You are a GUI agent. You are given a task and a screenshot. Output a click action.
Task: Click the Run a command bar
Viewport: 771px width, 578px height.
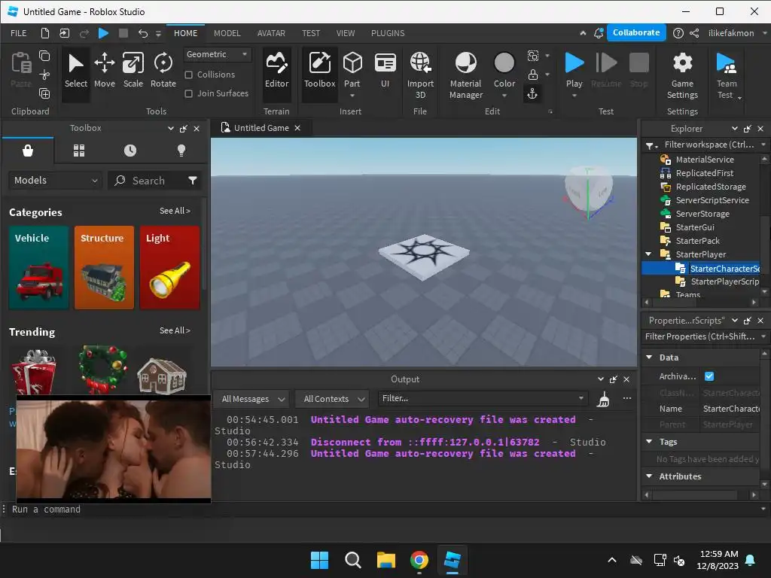click(x=383, y=510)
